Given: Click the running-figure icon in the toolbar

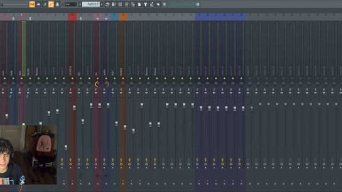Looking at the screenshot, I should (x=152, y=4).
